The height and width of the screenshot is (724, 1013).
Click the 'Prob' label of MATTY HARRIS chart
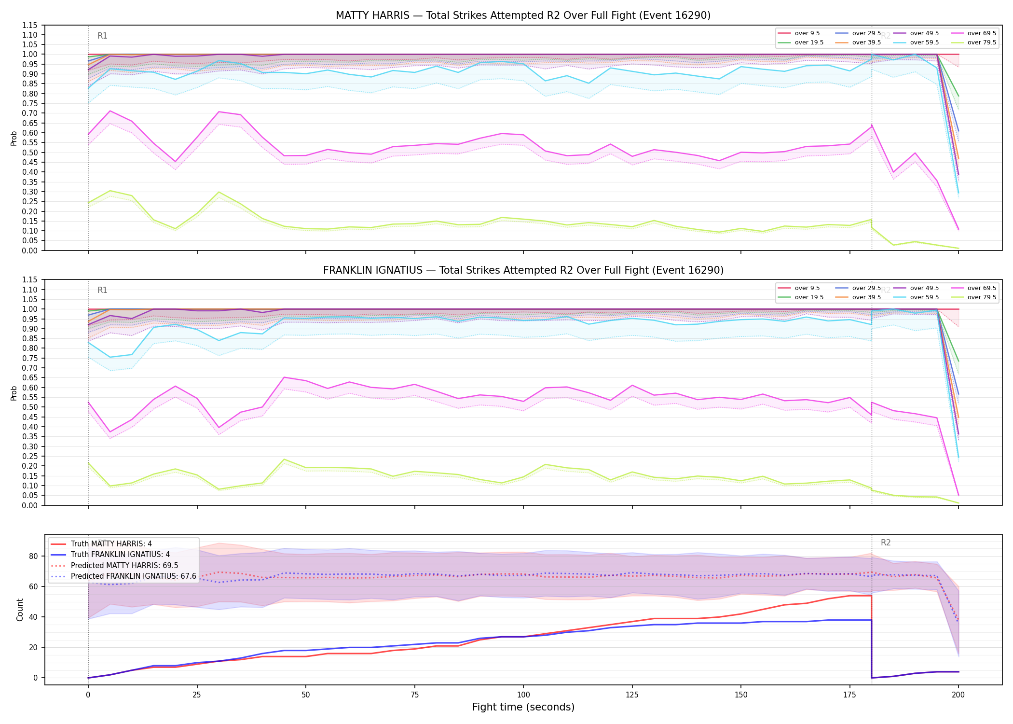click(x=14, y=139)
